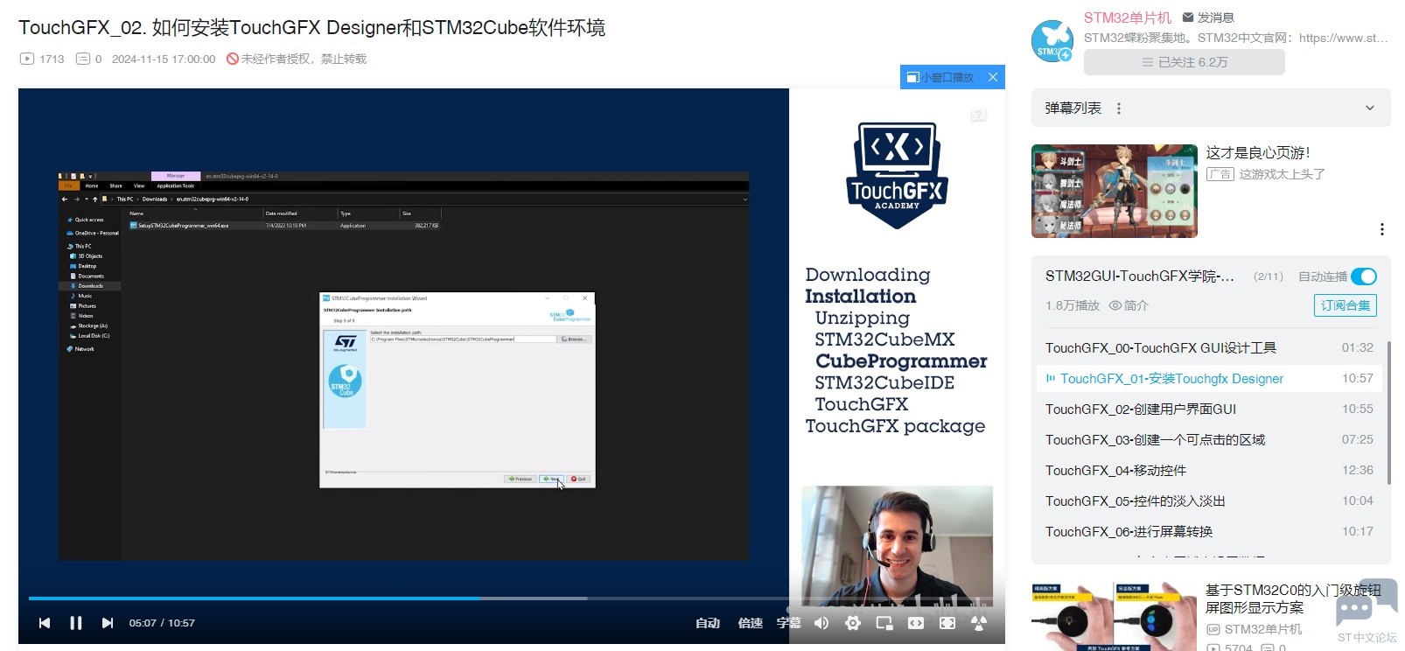Select Downloads in the File Explorer sidebar
Viewport: 1405px width, 651px height.
[x=90, y=286]
